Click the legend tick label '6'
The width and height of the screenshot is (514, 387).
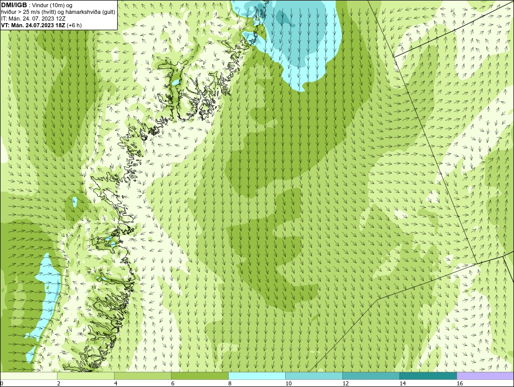173,383
